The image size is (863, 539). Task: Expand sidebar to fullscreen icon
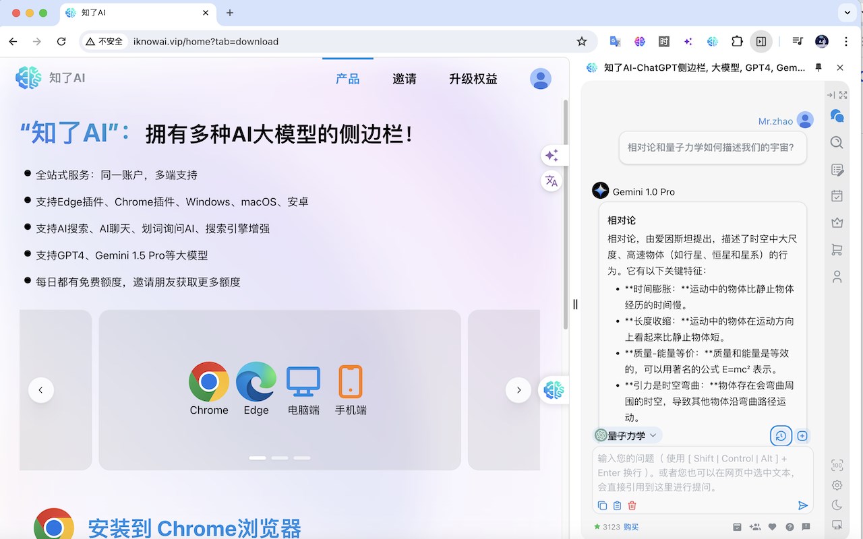tap(843, 95)
